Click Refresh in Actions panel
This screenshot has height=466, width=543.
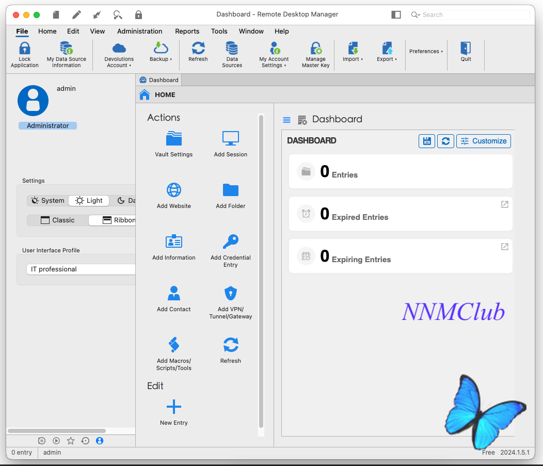231,351
